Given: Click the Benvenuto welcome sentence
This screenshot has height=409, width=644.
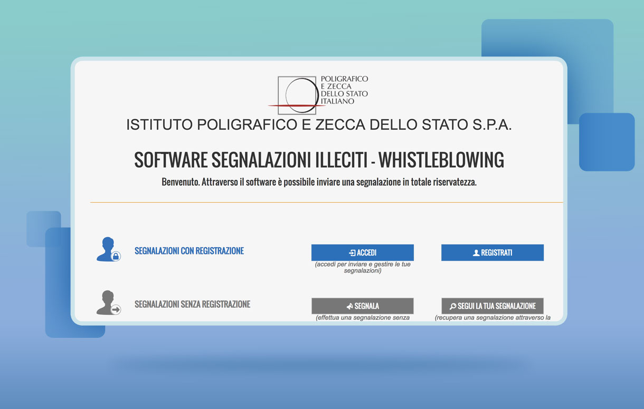Looking at the screenshot, I should click(x=319, y=183).
